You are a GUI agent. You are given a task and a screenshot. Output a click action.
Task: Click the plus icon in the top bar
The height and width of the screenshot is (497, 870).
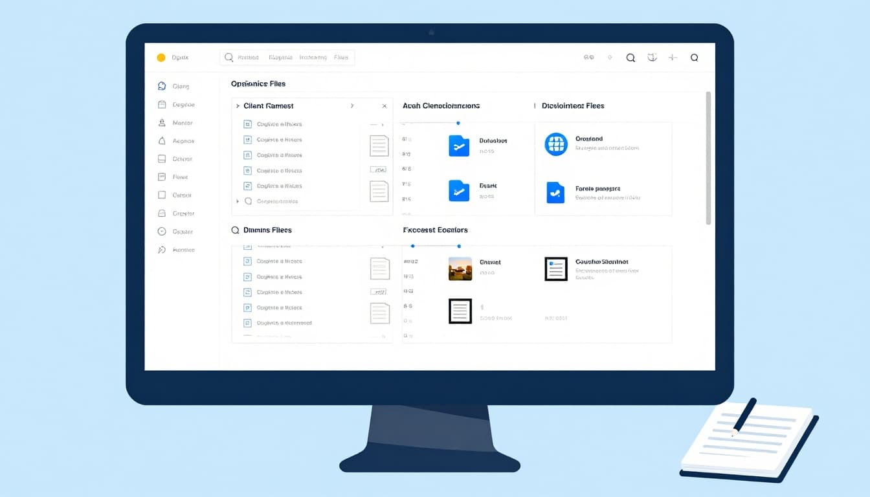(x=673, y=58)
